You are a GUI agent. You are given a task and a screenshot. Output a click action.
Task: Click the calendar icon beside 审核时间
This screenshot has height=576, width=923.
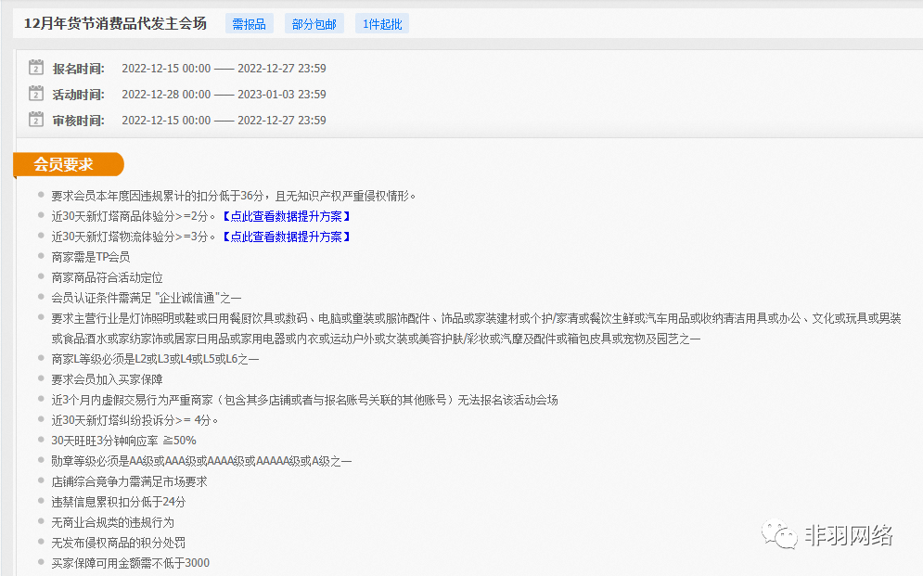coord(36,120)
